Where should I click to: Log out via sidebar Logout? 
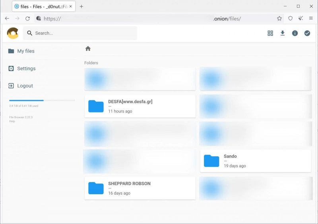[x=25, y=86]
